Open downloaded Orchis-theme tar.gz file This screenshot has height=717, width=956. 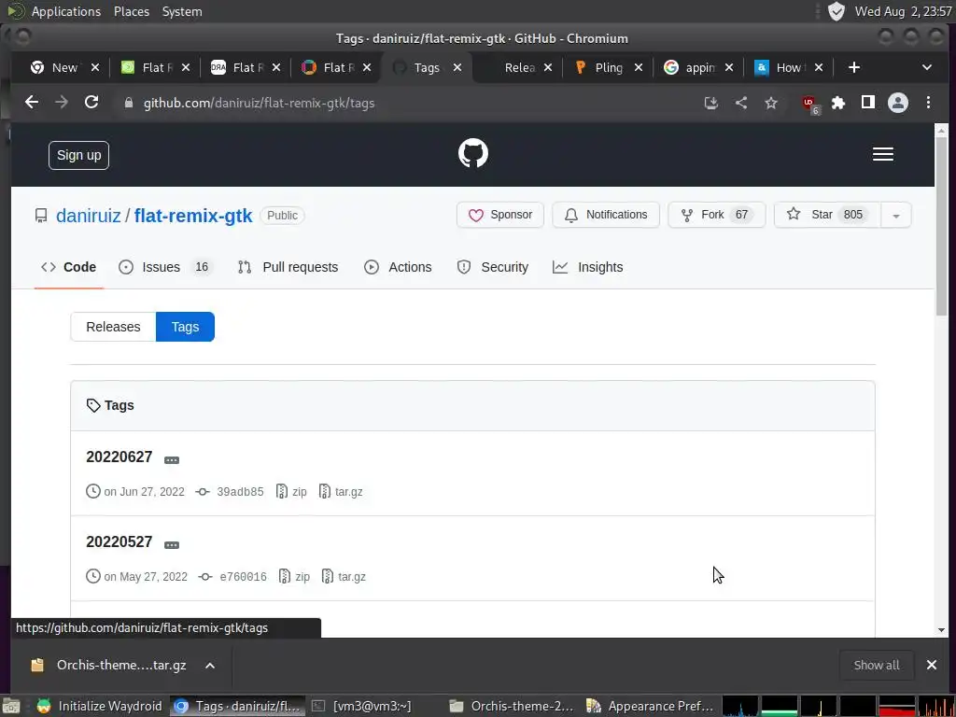point(110,665)
